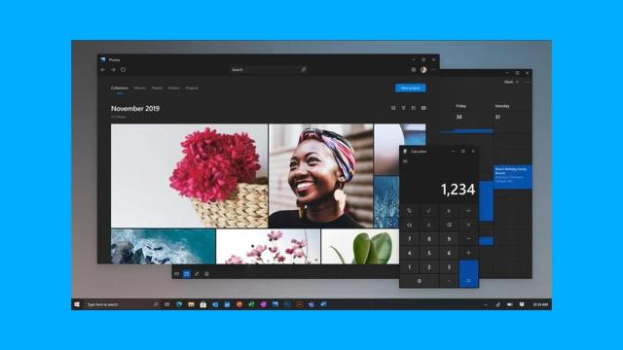The width and height of the screenshot is (623, 350).
Task: Switch to the Collection tab in Photos
Action: pyautogui.click(x=119, y=88)
